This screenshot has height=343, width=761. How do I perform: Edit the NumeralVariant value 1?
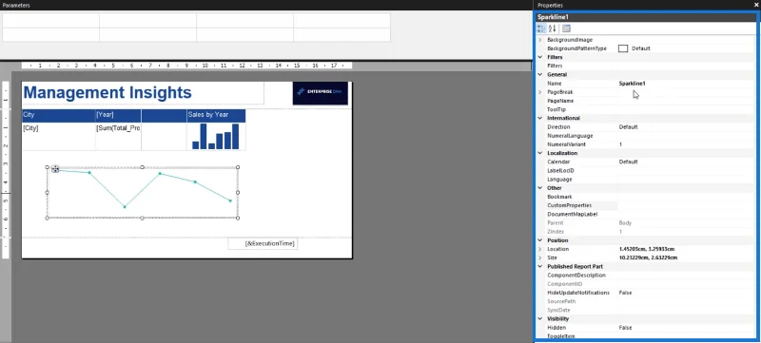(x=620, y=144)
